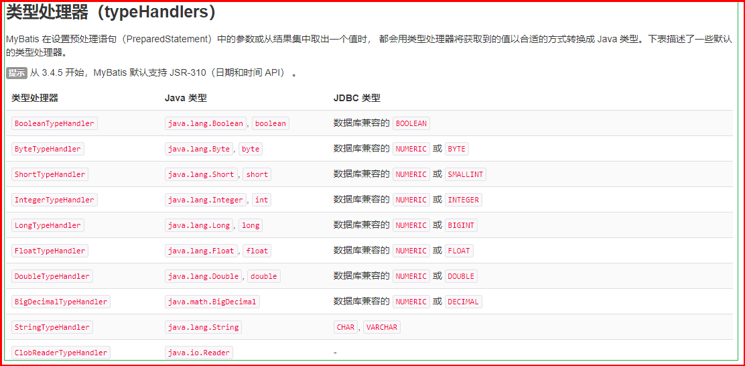Click the SMALLINT JDBC type tag
The width and height of the screenshot is (745, 366).
click(x=466, y=174)
